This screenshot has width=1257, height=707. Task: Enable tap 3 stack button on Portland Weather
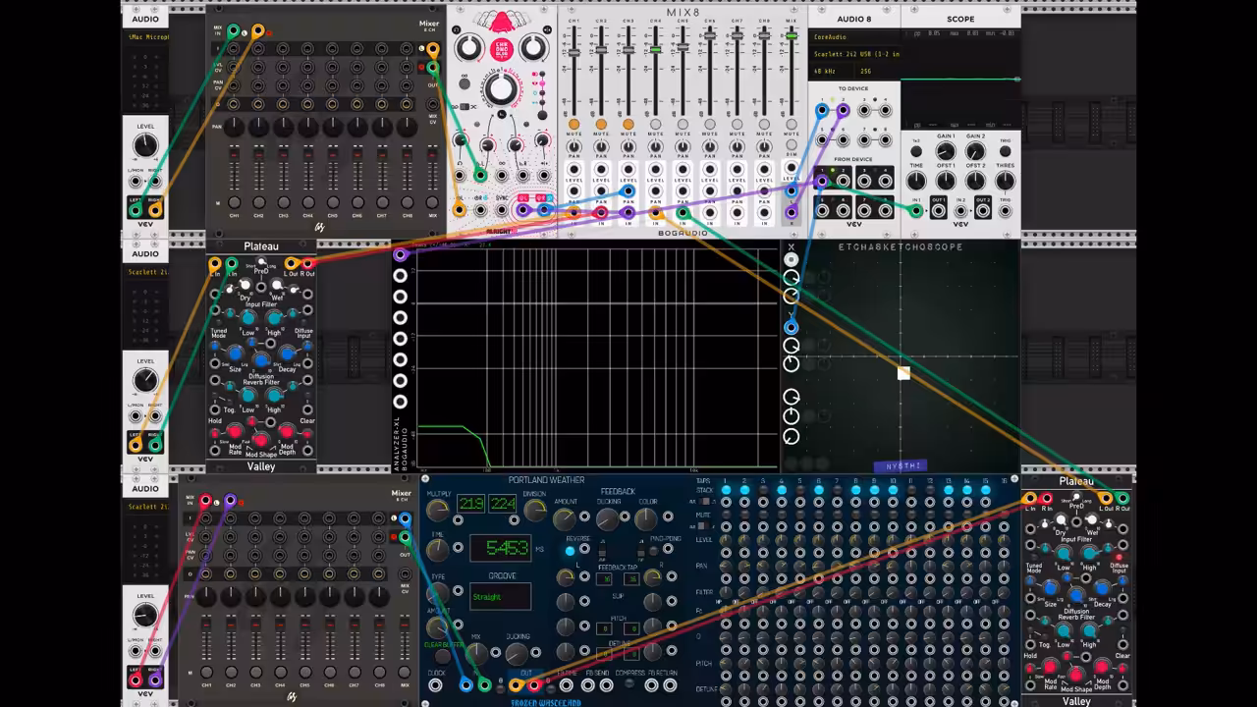763,489
